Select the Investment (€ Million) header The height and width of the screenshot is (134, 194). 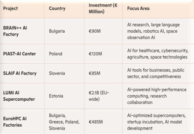pos(100,9)
